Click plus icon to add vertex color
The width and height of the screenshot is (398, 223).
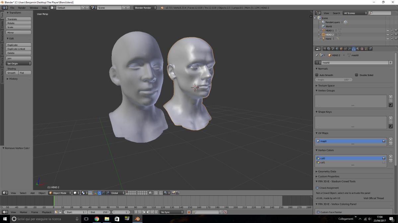click(x=391, y=156)
